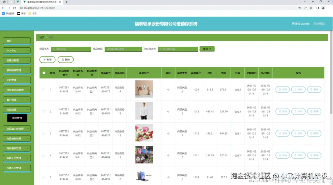Click the 管理员 admin label
Screen dimensions: 333x185
click(x=301, y=24)
